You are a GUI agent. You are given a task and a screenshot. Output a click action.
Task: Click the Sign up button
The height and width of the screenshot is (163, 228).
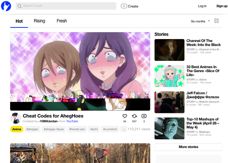coord(222,6)
